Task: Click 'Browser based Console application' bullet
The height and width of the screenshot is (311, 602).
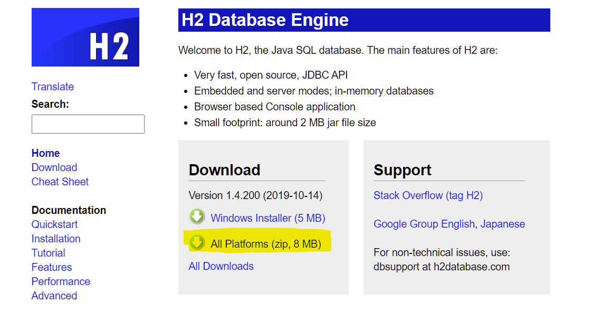Action: pyautogui.click(x=275, y=107)
